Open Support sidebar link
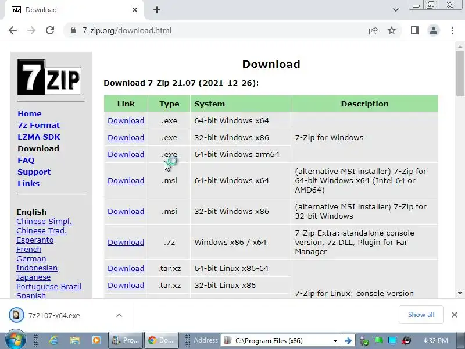 coord(34,172)
